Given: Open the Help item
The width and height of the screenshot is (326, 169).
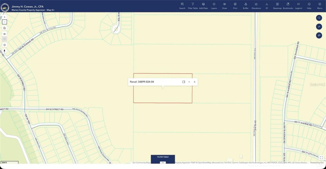Looking at the screenshot, I should coord(309,6).
